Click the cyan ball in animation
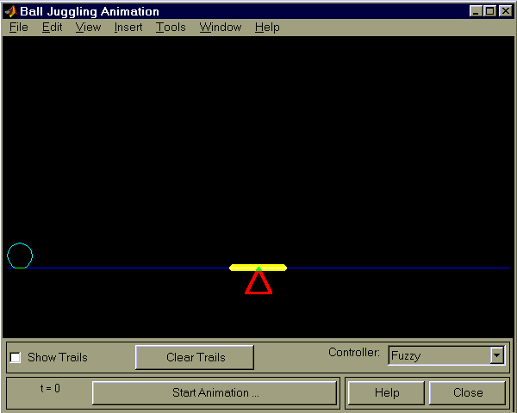The height and width of the screenshot is (413, 517). coord(20,256)
